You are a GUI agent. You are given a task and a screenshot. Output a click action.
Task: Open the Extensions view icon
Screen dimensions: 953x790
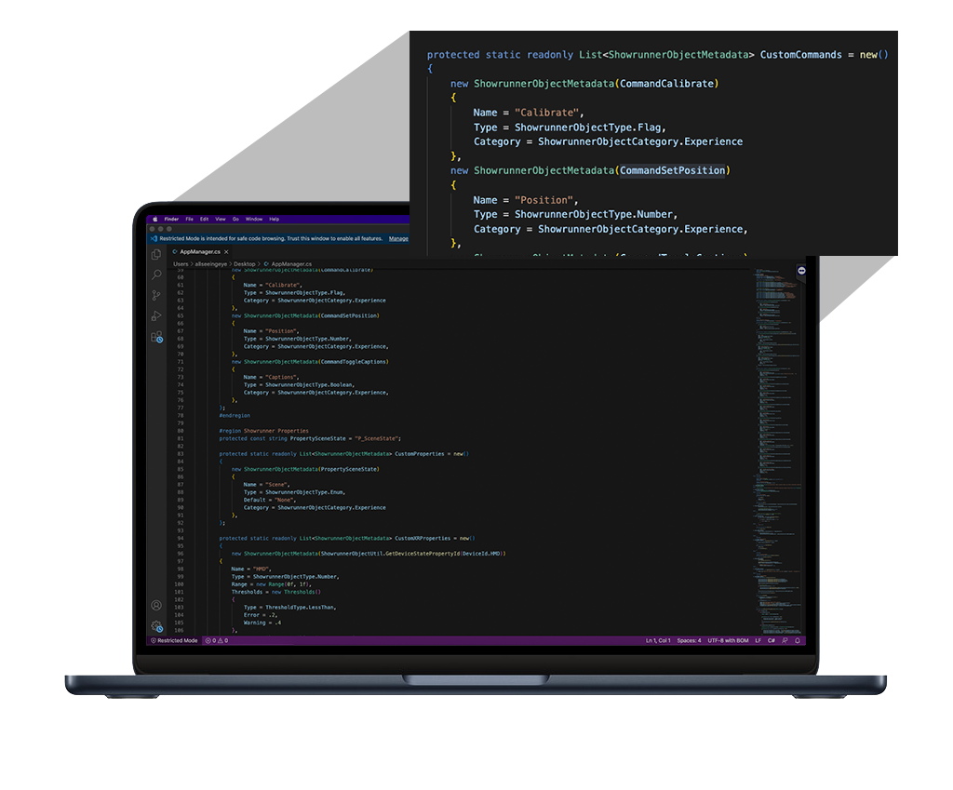pyautogui.click(x=156, y=337)
